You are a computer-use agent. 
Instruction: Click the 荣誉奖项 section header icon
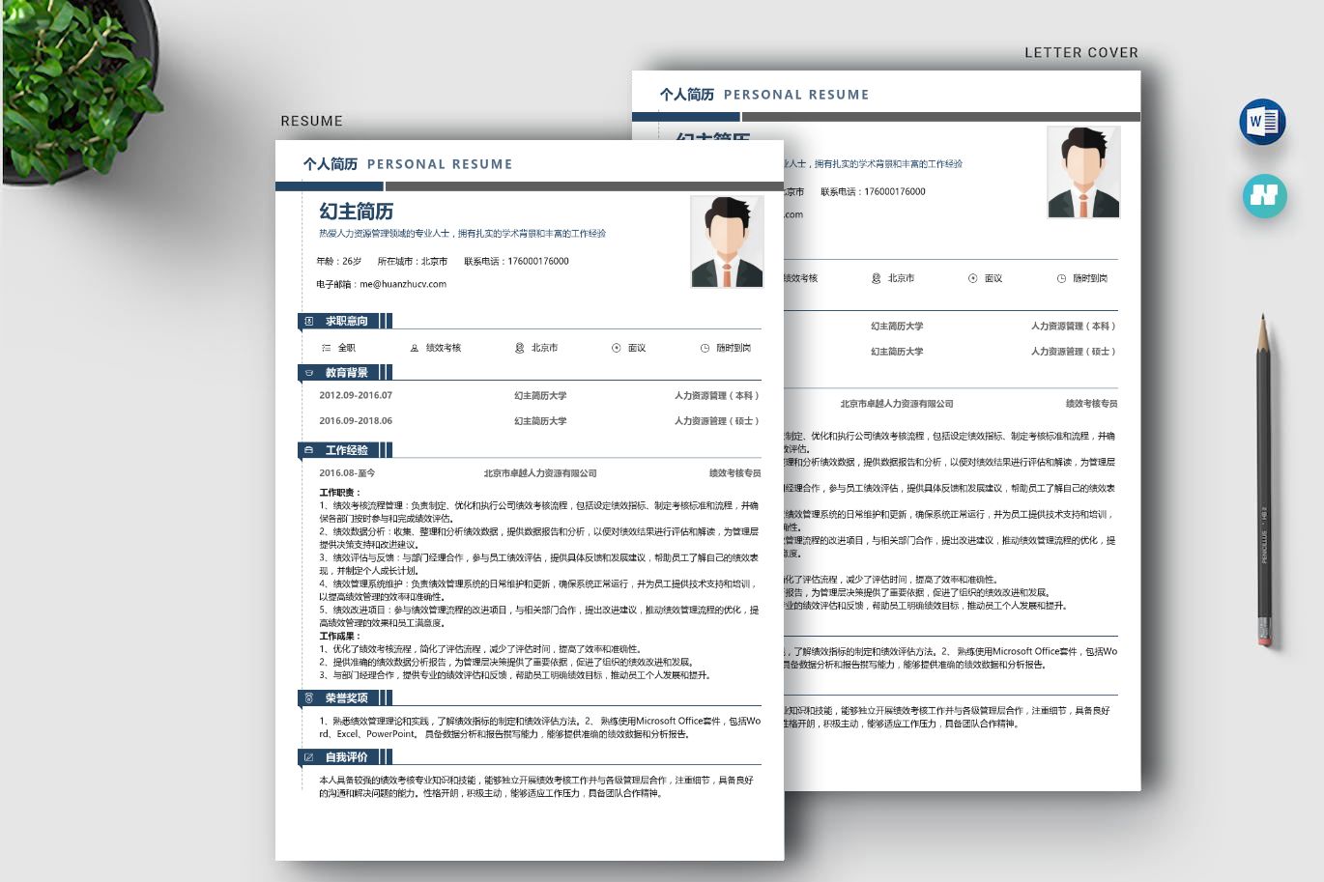click(x=309, y=697)
